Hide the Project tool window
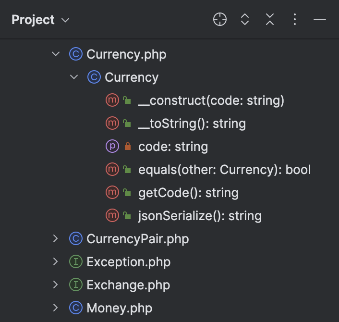This screenshot has width=339, height=322. coord(319,20)
